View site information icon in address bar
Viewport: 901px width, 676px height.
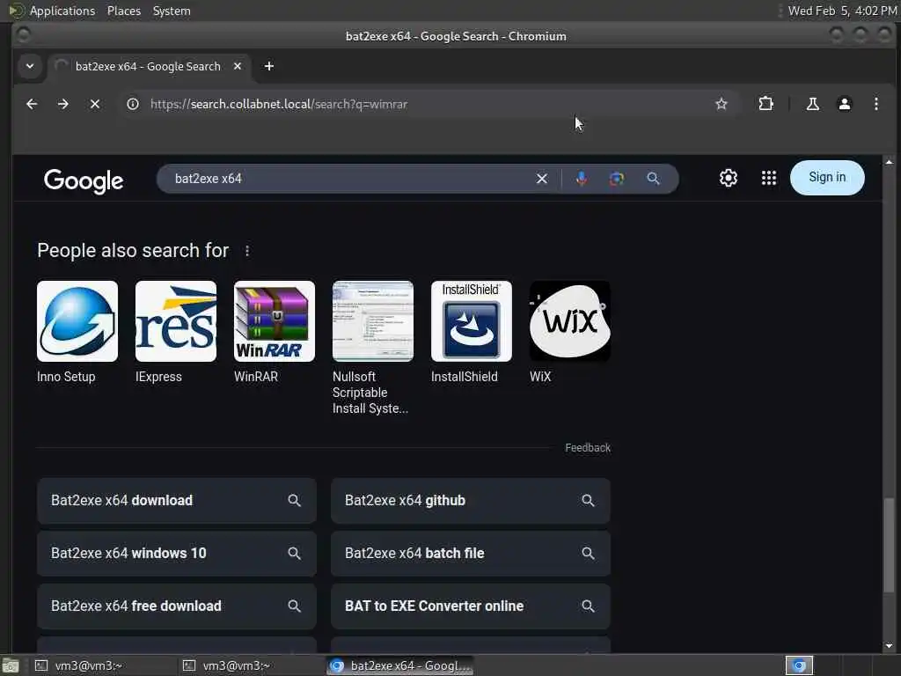(x=133, y=104)
